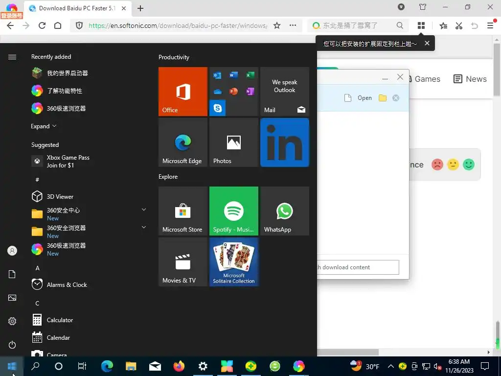Screen dimensions: 501x376
Task: Jump to the # app group header
Action: coord(37,180)
